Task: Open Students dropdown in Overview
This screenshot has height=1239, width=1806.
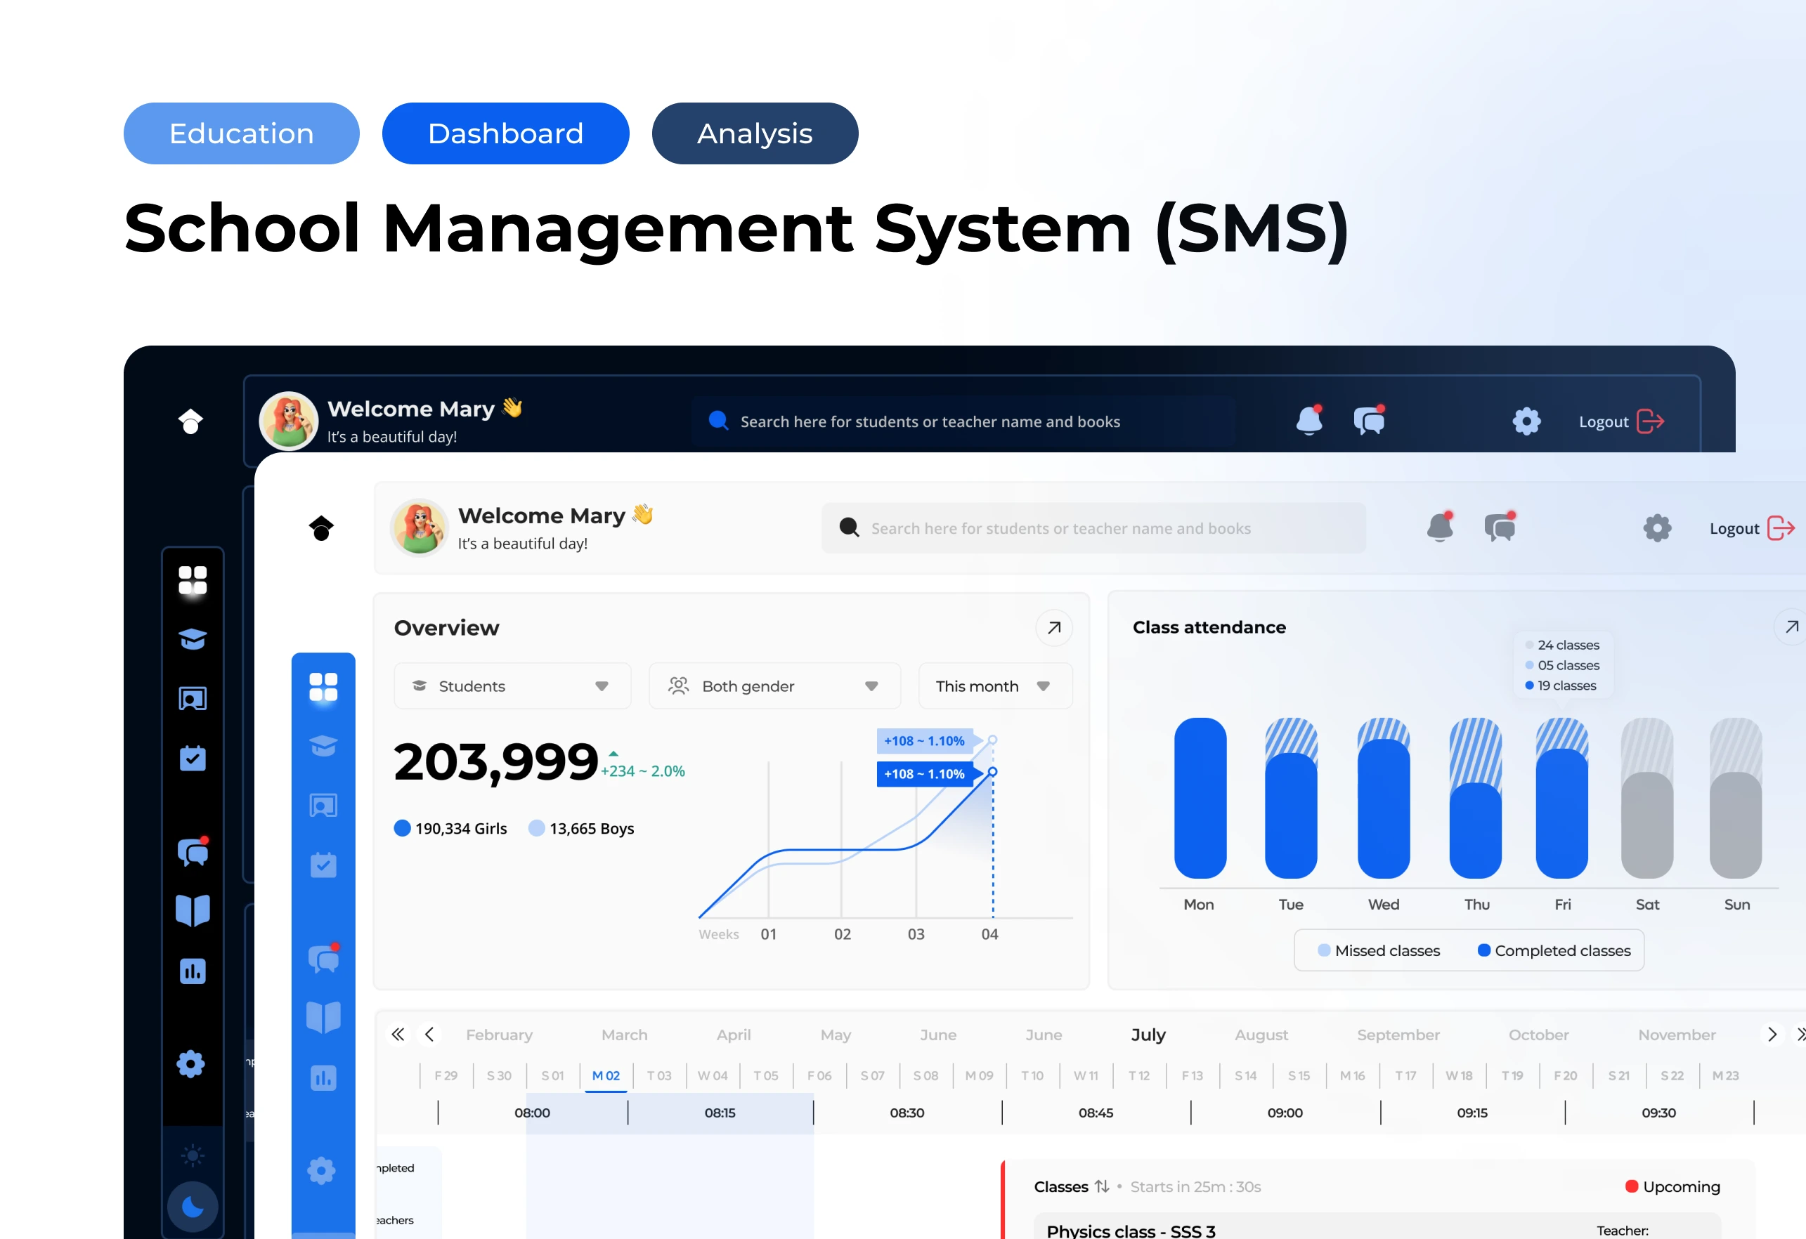Action: click(x=512, y=686)
